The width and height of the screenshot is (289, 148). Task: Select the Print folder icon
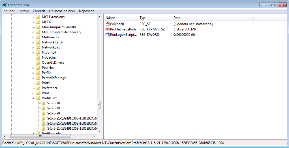[38, 93]
